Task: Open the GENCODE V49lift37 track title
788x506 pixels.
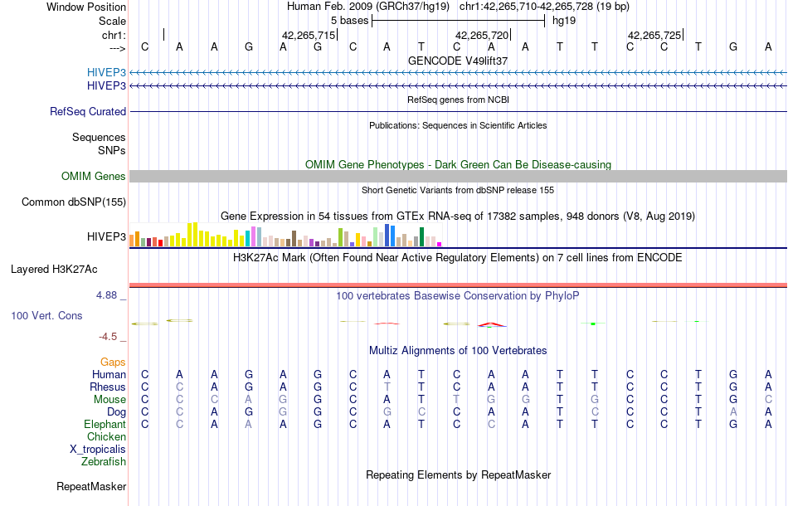Action: tap(458, 61)
